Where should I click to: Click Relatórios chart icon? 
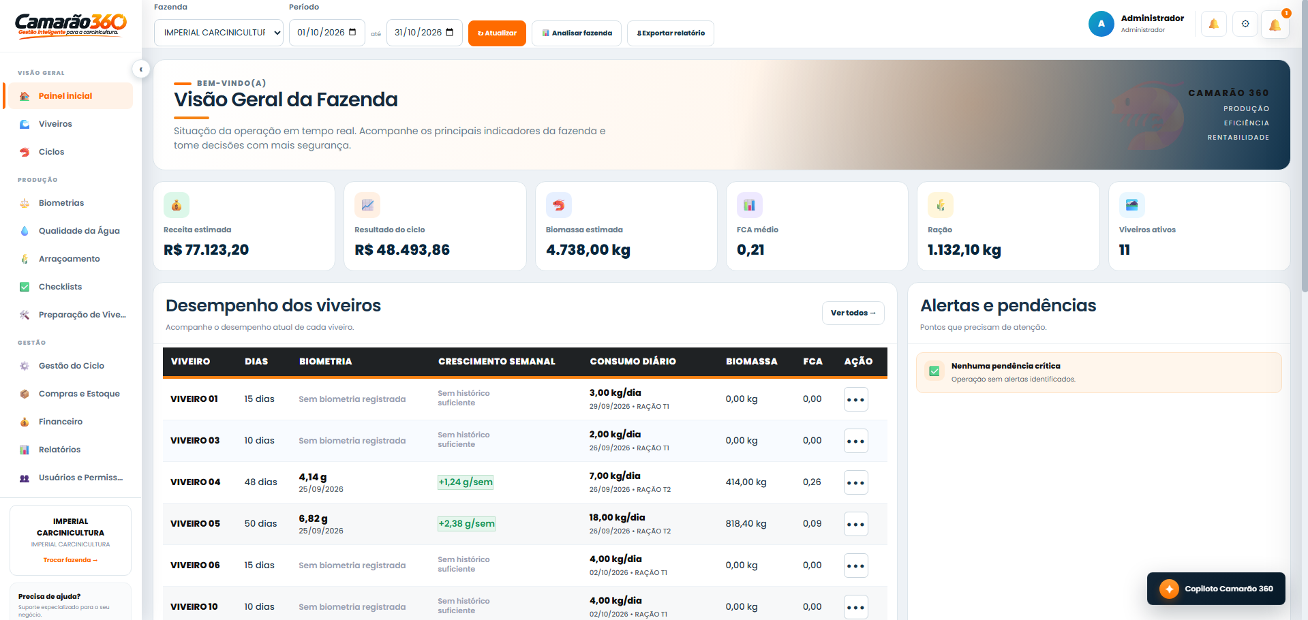(25, 450)
